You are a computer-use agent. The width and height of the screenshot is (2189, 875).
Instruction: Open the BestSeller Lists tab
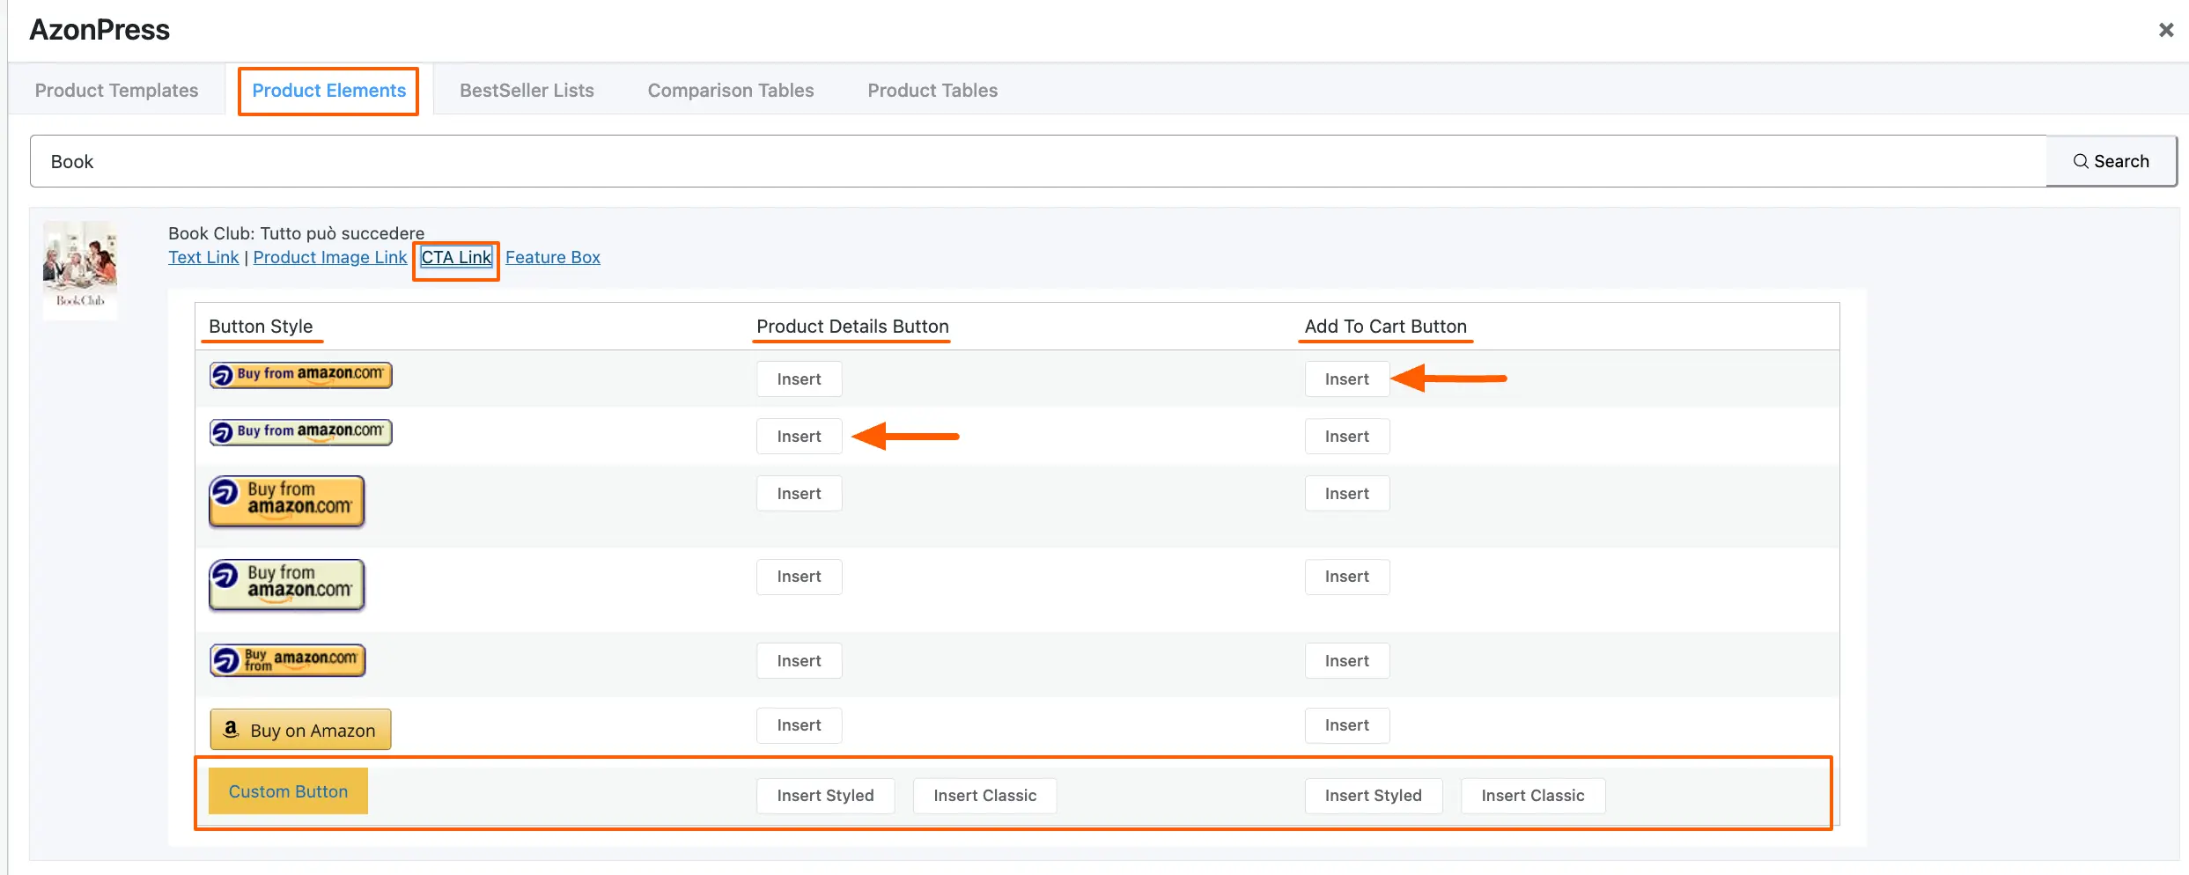click(527, 91)
